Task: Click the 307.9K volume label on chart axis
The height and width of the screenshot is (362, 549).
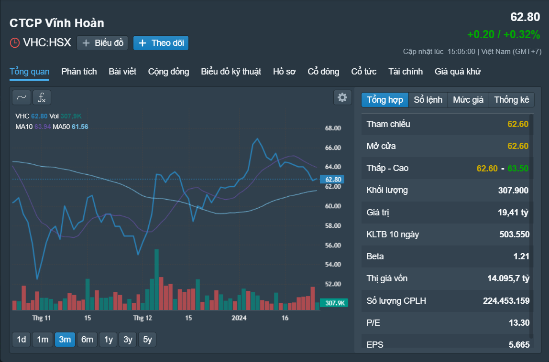Action: tap(334, 303)
